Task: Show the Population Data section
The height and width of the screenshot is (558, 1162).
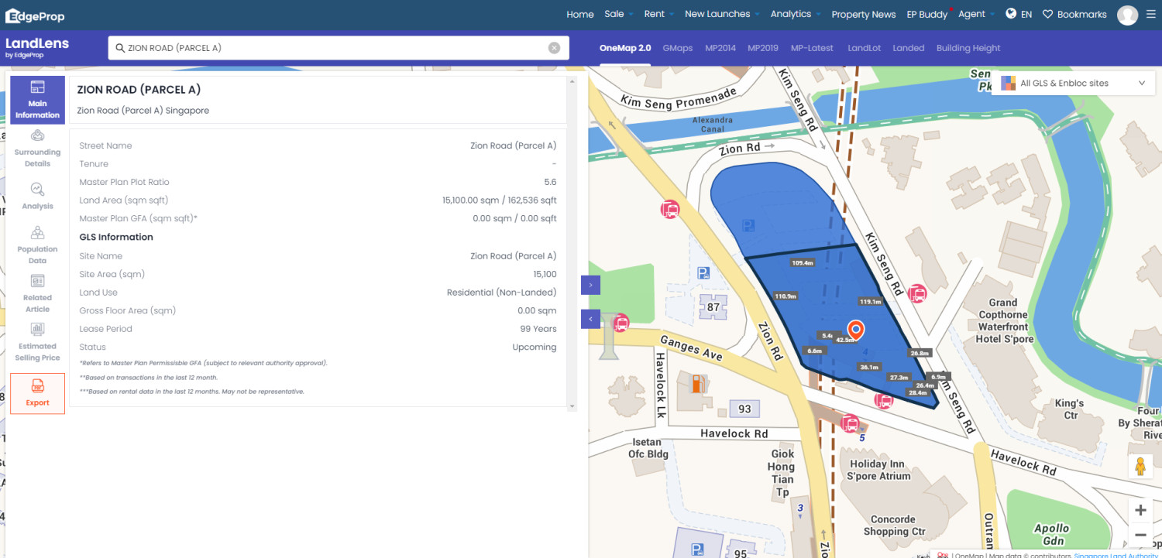Action: coord(37,245)
